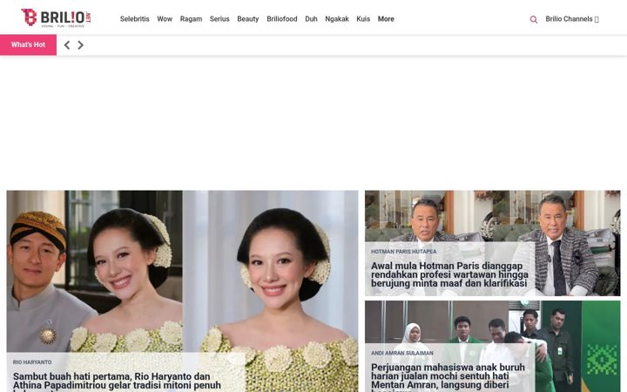Open the Hotman Paris Hutapea tag link
627x392 pixels.
403,252
